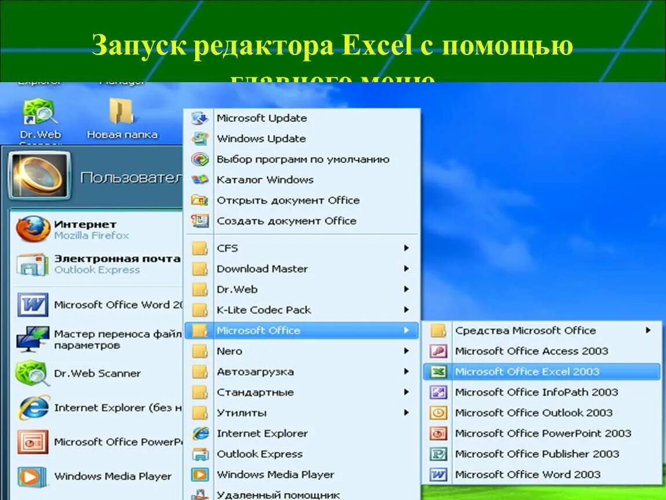Click the Создать документ Office icon
The image size is (666, 500).
[200, 220]
